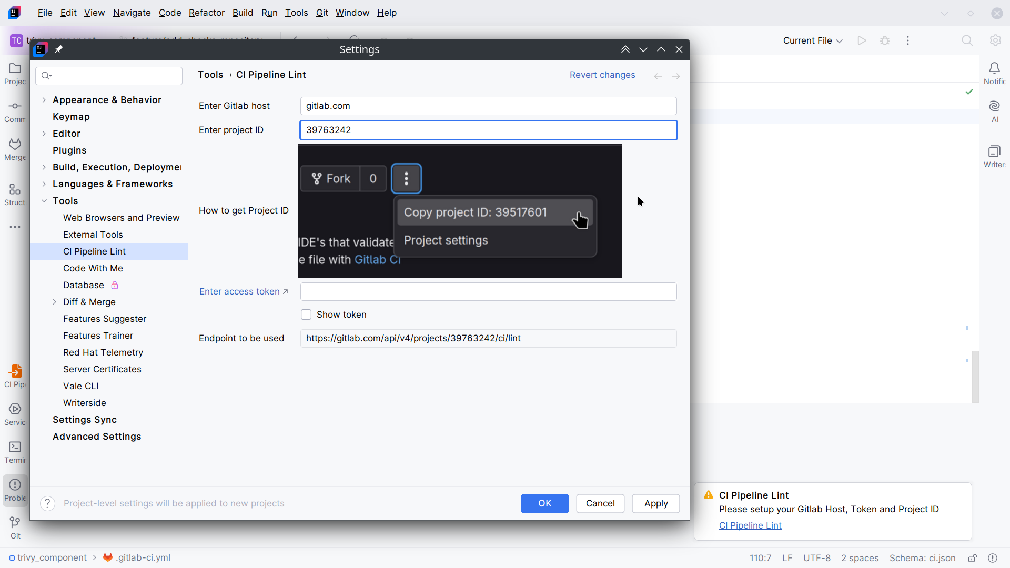Open Search Everywhere magnifier
The image size is (1010, 568).
(x=967, y=40)
